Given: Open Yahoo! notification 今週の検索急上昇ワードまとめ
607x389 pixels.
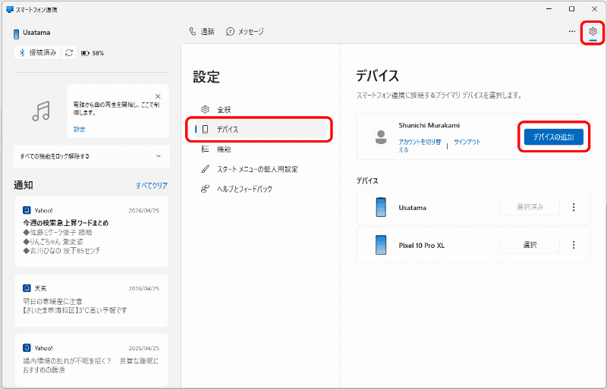Looking at the screenshot, I should point(91,231).
